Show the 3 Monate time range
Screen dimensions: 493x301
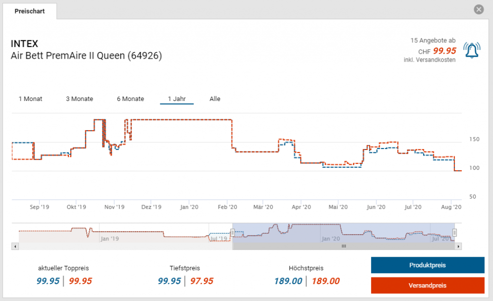coord(79,99)
